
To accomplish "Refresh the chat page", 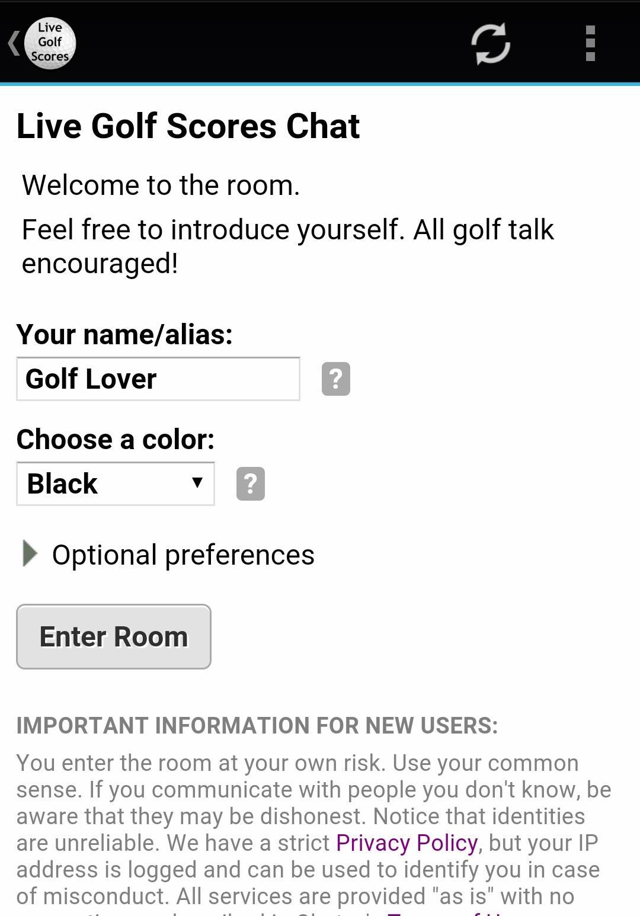I will click(x=491, y=43).
